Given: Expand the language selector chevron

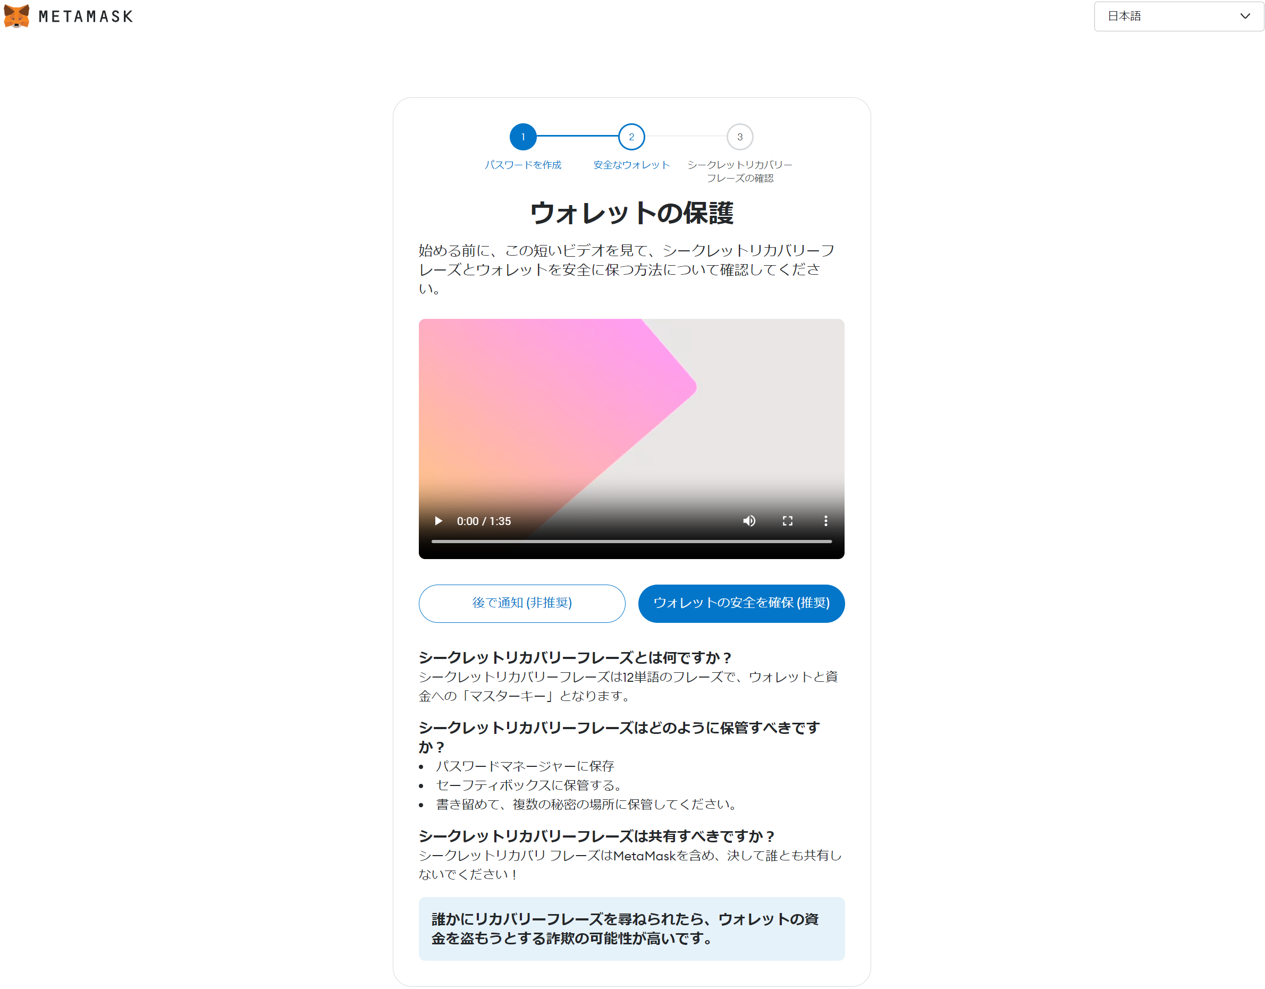Looking at the screenshot, I should coord(1244,16).
